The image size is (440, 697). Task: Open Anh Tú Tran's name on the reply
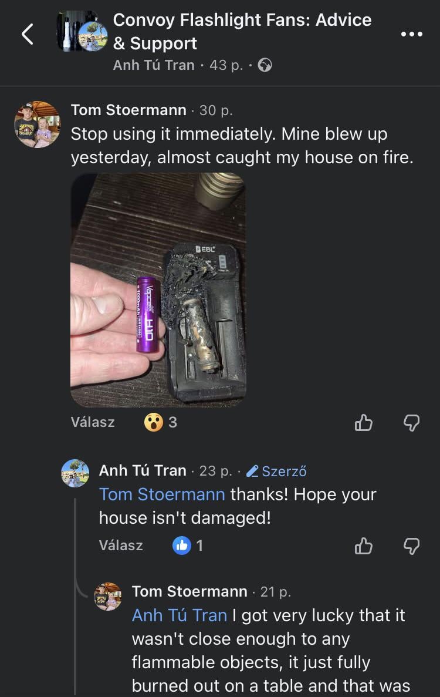143,470
